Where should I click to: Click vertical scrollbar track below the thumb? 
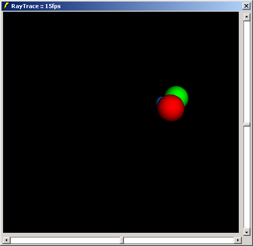click(x=247, y=177)
